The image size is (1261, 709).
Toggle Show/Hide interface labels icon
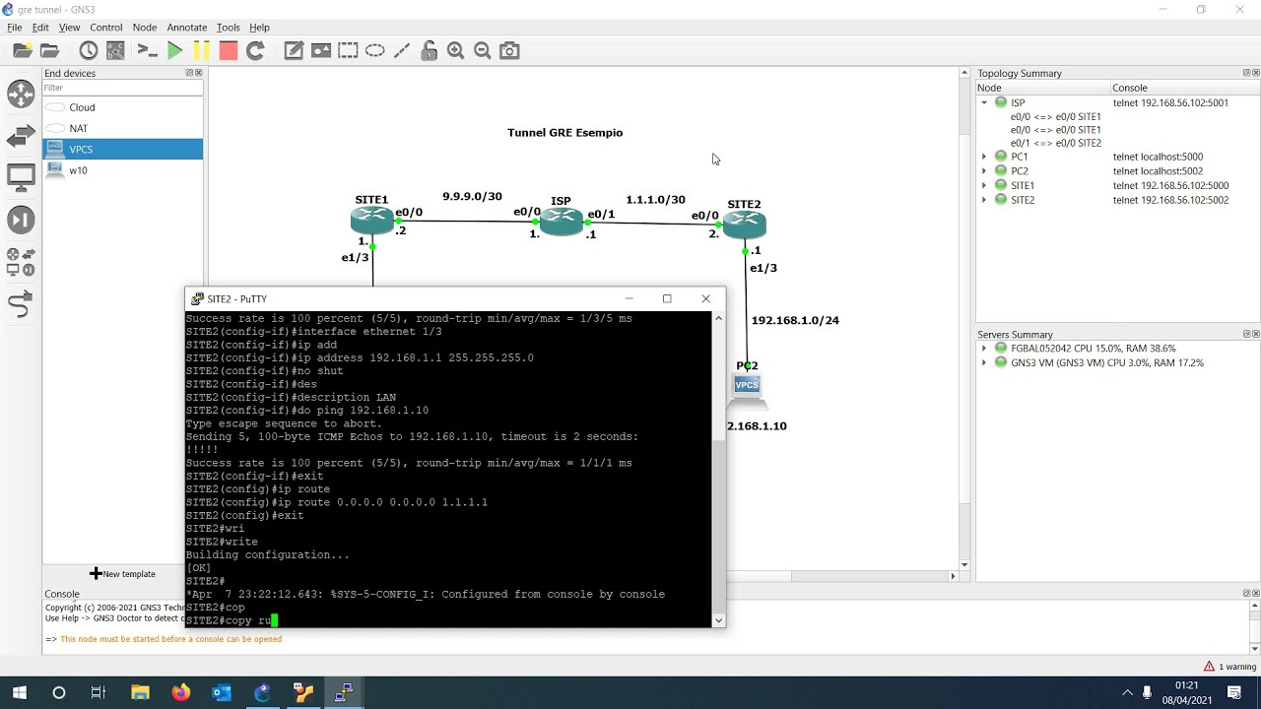(115, 50)
